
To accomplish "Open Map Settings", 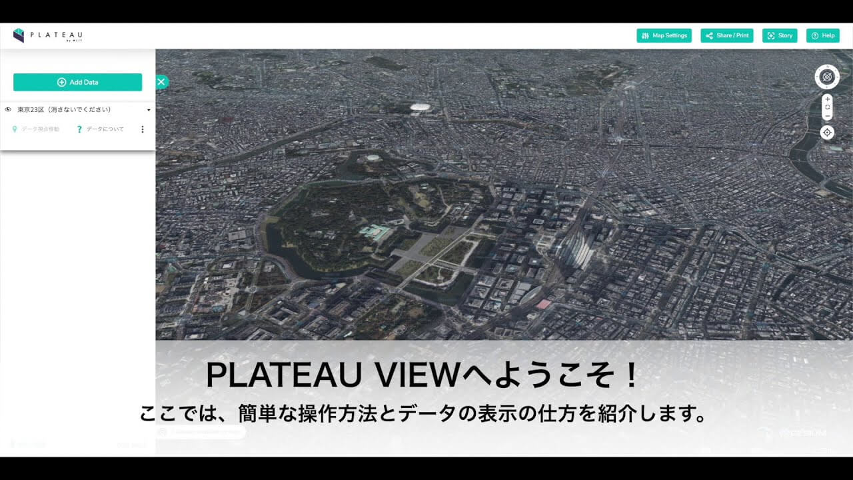I will 664,35.
